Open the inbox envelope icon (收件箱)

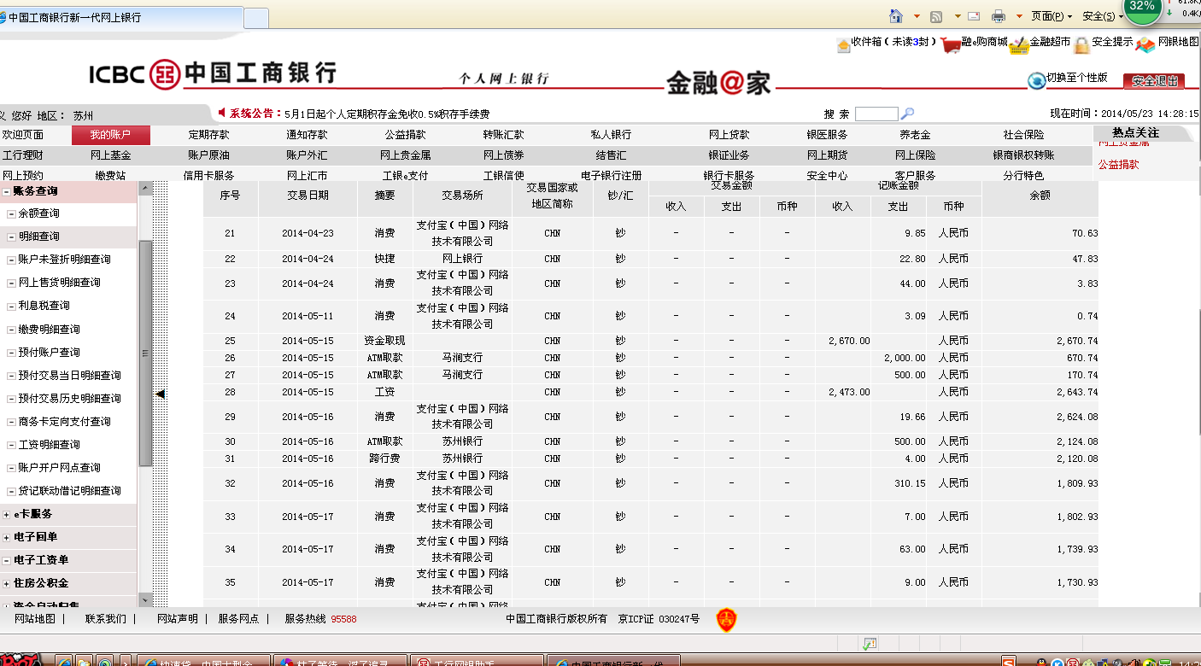pyautogui.click(x=843, y=44)
